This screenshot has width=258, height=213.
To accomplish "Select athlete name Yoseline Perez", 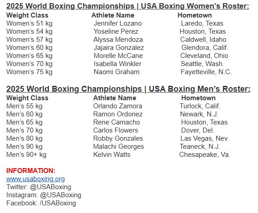I will (x=116, y=31).
